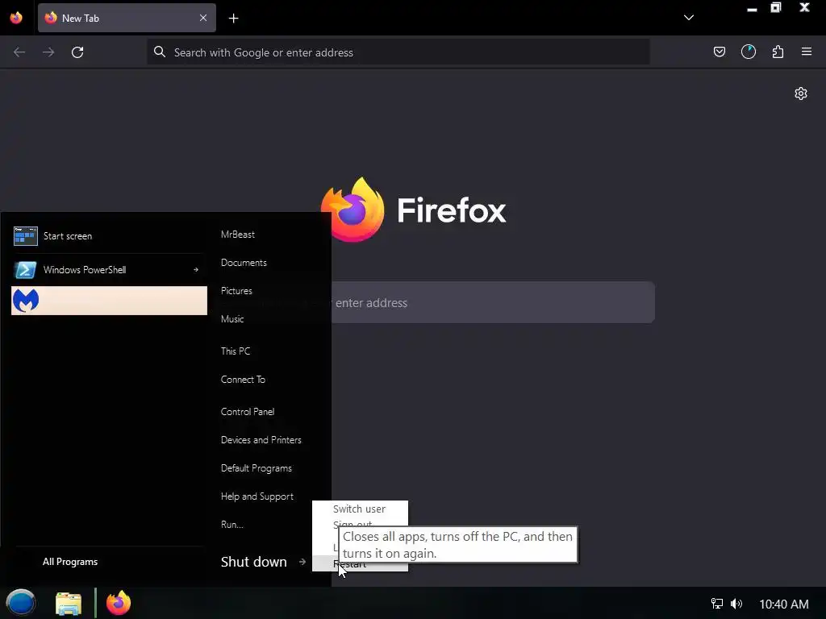
Task: Select the New Tab tab
Action: 127,18
